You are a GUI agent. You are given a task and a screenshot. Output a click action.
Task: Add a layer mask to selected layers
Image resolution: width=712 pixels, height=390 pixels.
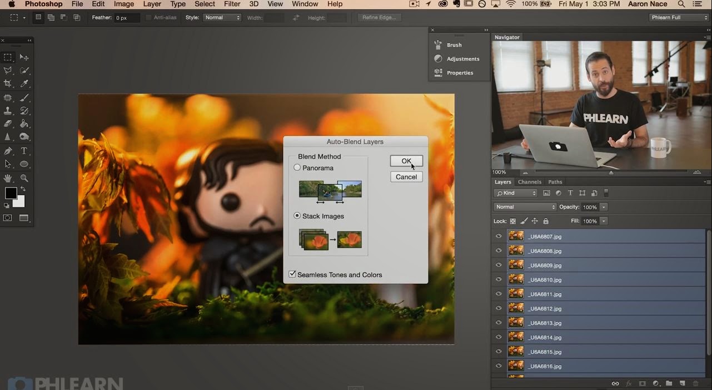coord(642,383)
